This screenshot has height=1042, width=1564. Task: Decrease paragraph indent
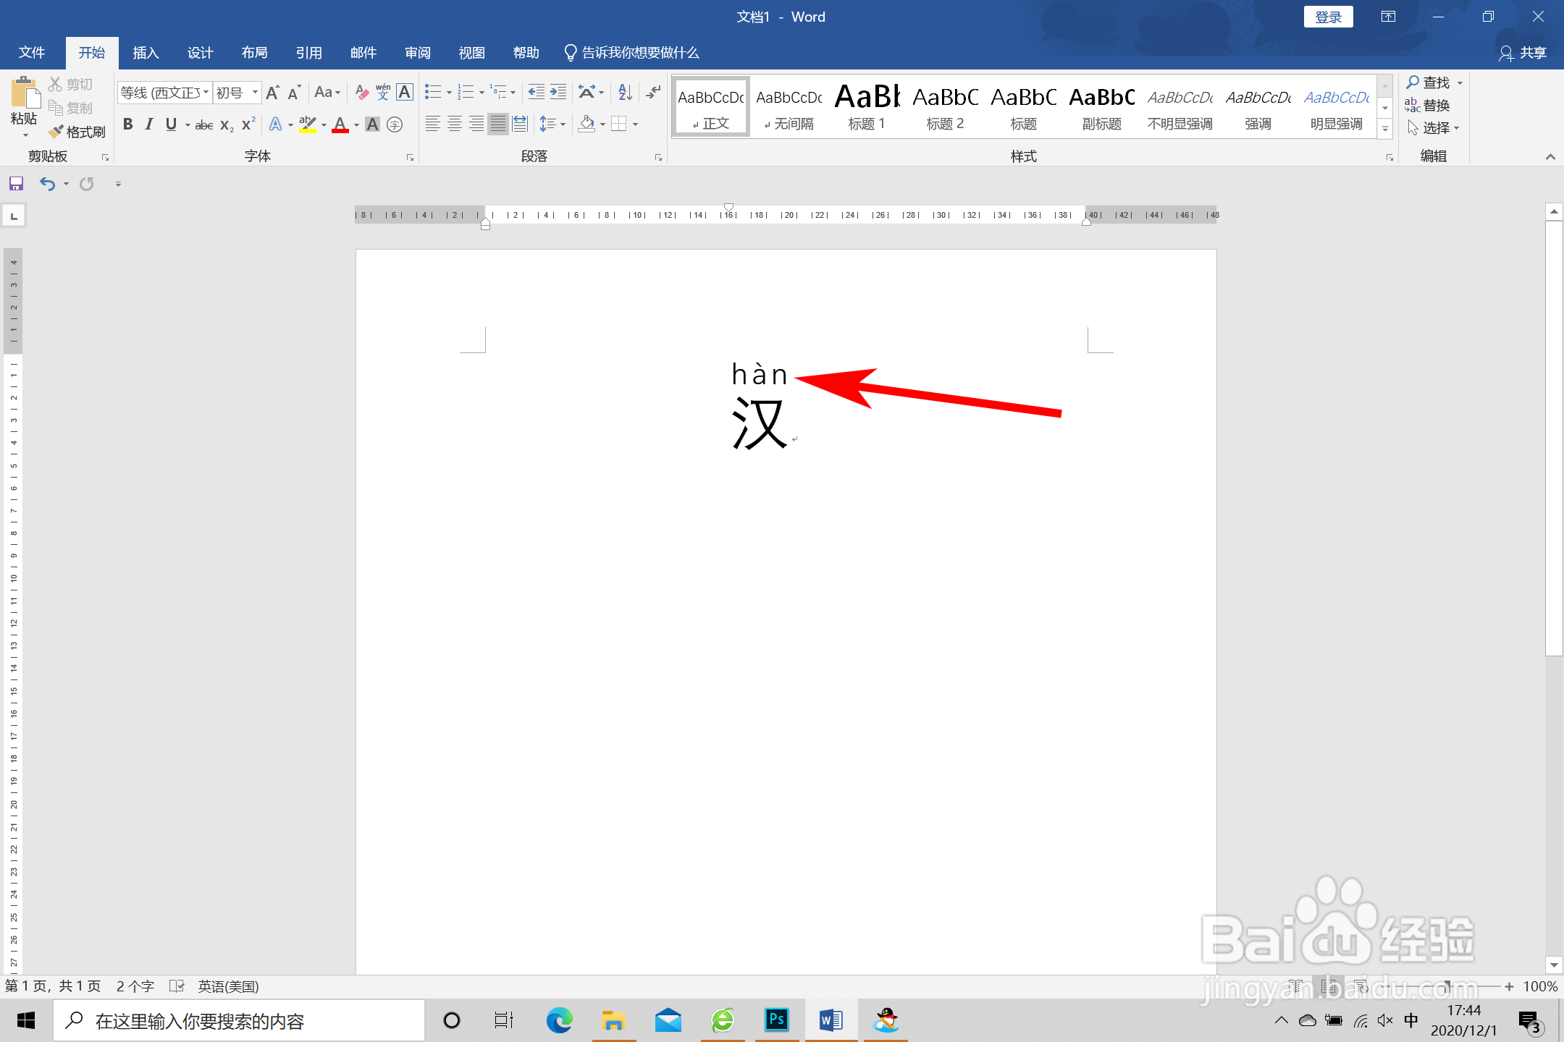tap(536, 93)
